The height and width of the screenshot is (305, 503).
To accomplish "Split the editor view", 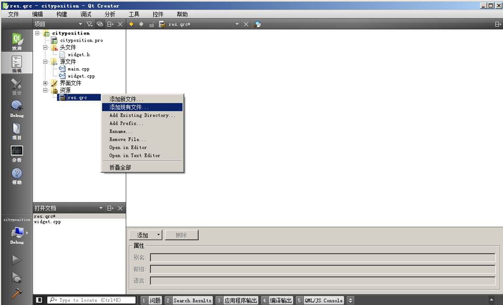I will (x=498, y=24).
